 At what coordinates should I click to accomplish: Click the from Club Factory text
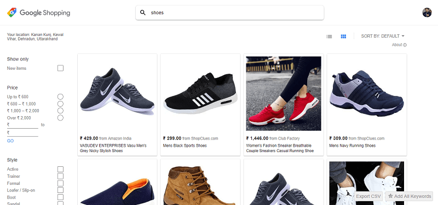pos(285,138)
